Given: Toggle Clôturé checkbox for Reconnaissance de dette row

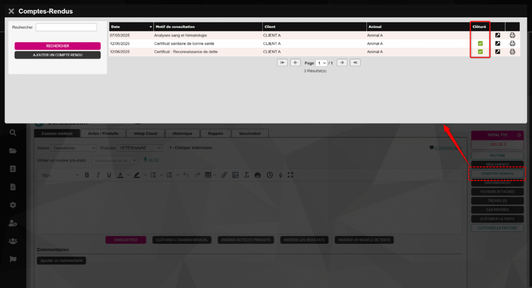Looking at the screenshot, I should [x=481, y=52].
